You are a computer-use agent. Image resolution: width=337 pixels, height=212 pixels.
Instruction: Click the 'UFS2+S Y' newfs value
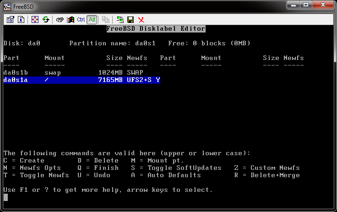[x=143, y=80]
